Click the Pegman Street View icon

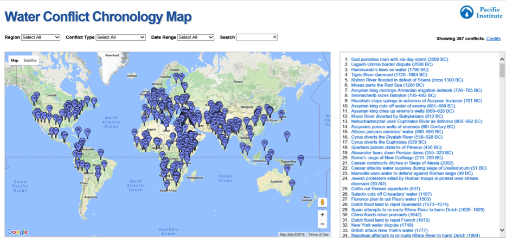tap(322, 203)
